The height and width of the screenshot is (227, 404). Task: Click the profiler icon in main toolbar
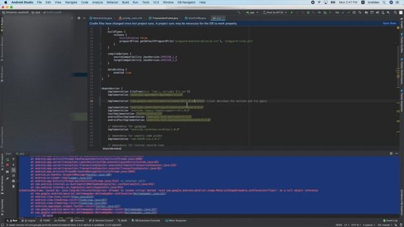tap(319, 13)
